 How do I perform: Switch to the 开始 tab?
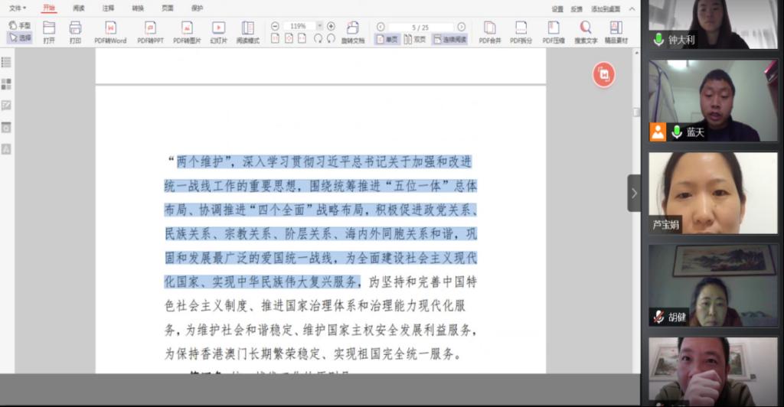(48, 8)
